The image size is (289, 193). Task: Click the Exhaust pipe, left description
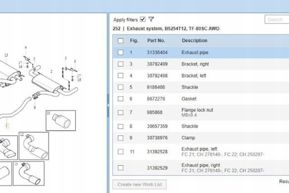point(199,149)
